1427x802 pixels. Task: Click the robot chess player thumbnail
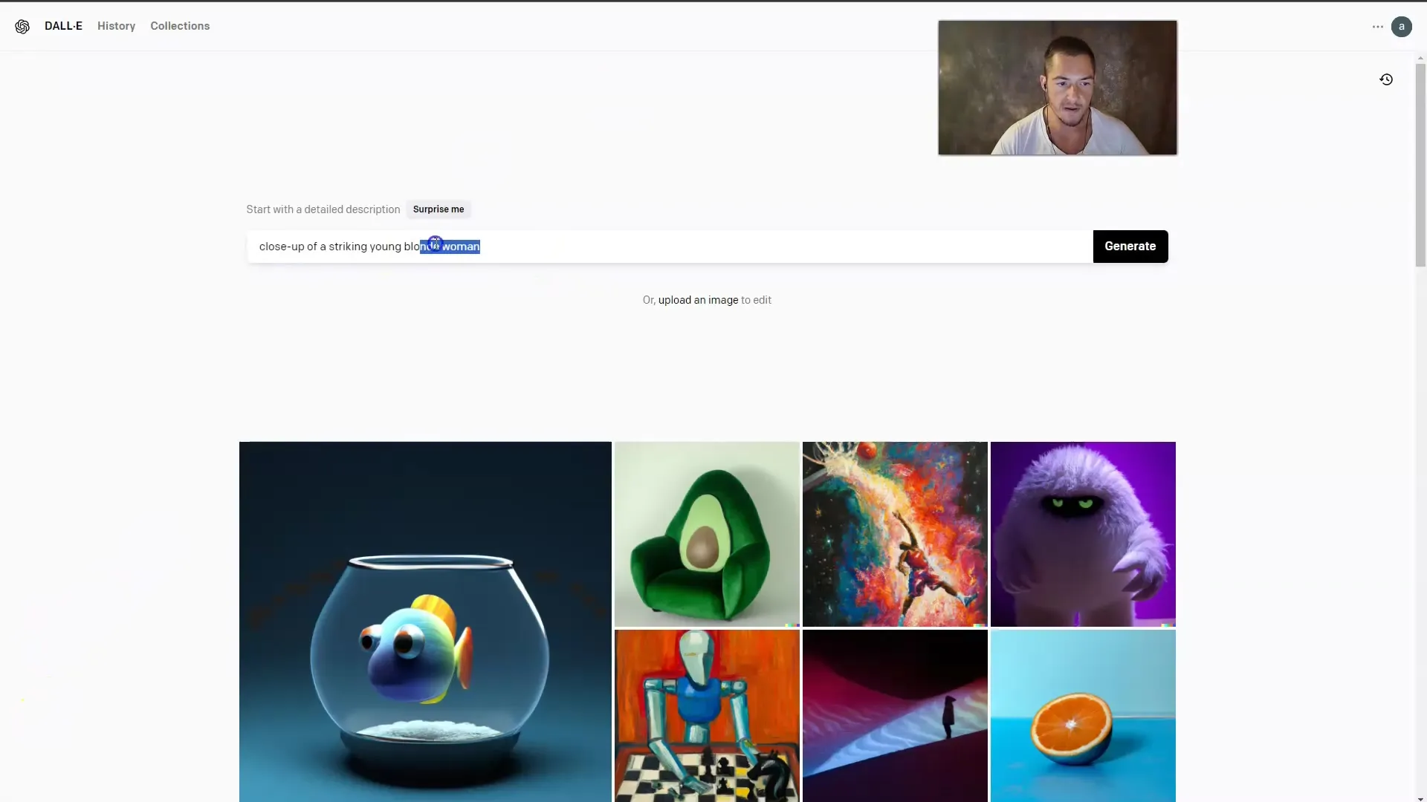(x=707, y=716)
